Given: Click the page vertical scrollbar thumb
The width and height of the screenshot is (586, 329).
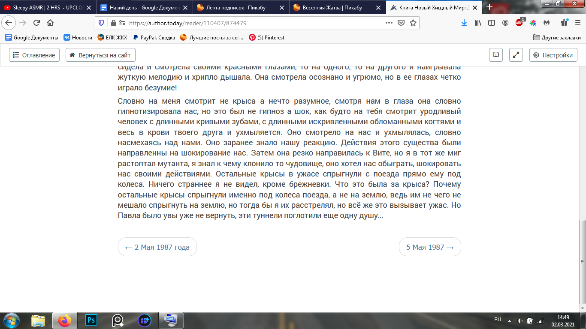Looking at the screenshot, I should pyautogui.click(x=582, y=262).
